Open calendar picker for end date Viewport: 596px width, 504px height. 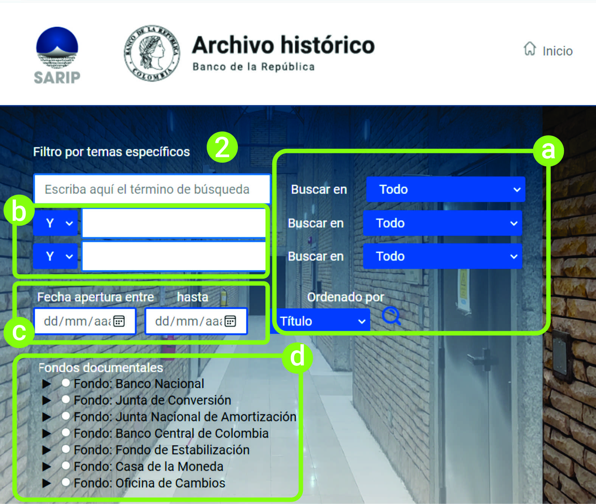(230, 321)
